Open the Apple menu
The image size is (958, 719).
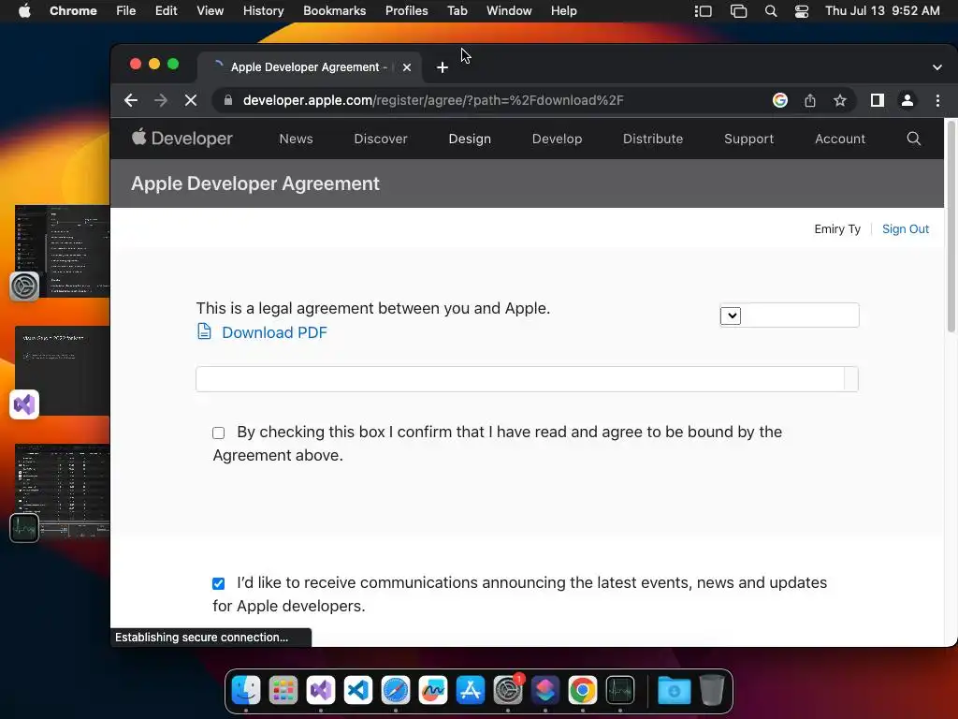click(24, 10)
